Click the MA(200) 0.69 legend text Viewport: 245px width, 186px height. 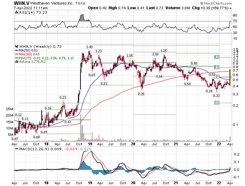[x=29, y=54]
